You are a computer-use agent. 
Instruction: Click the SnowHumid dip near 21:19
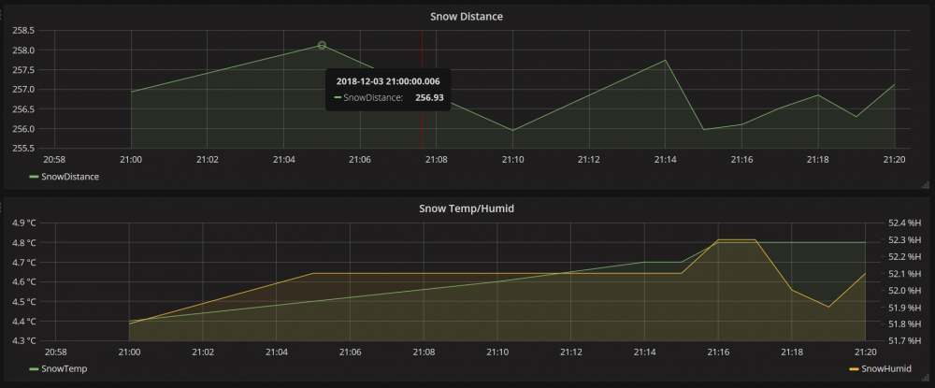pos(828,307)
